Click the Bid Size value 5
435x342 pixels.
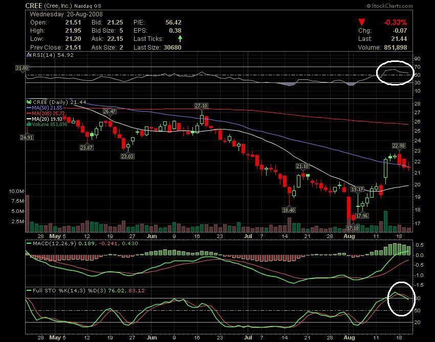121,31
